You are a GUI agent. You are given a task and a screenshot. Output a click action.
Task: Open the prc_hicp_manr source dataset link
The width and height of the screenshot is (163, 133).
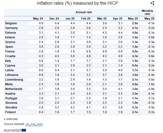(34, 124)
